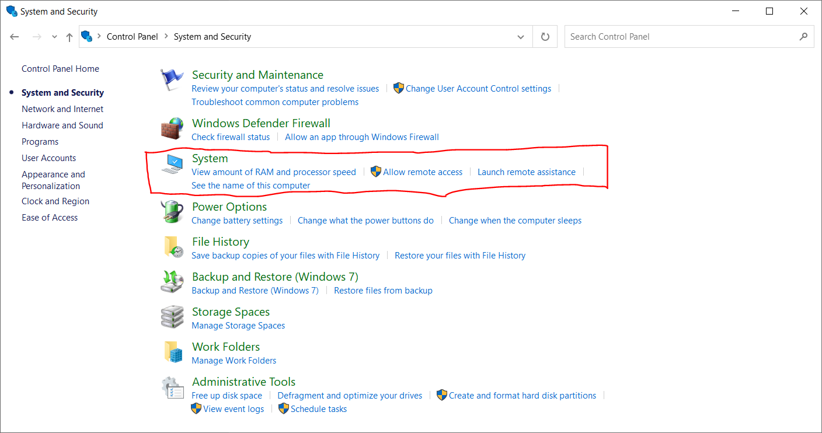
Task: Click Change what the power buttons do
Action: tap(366, 221)
